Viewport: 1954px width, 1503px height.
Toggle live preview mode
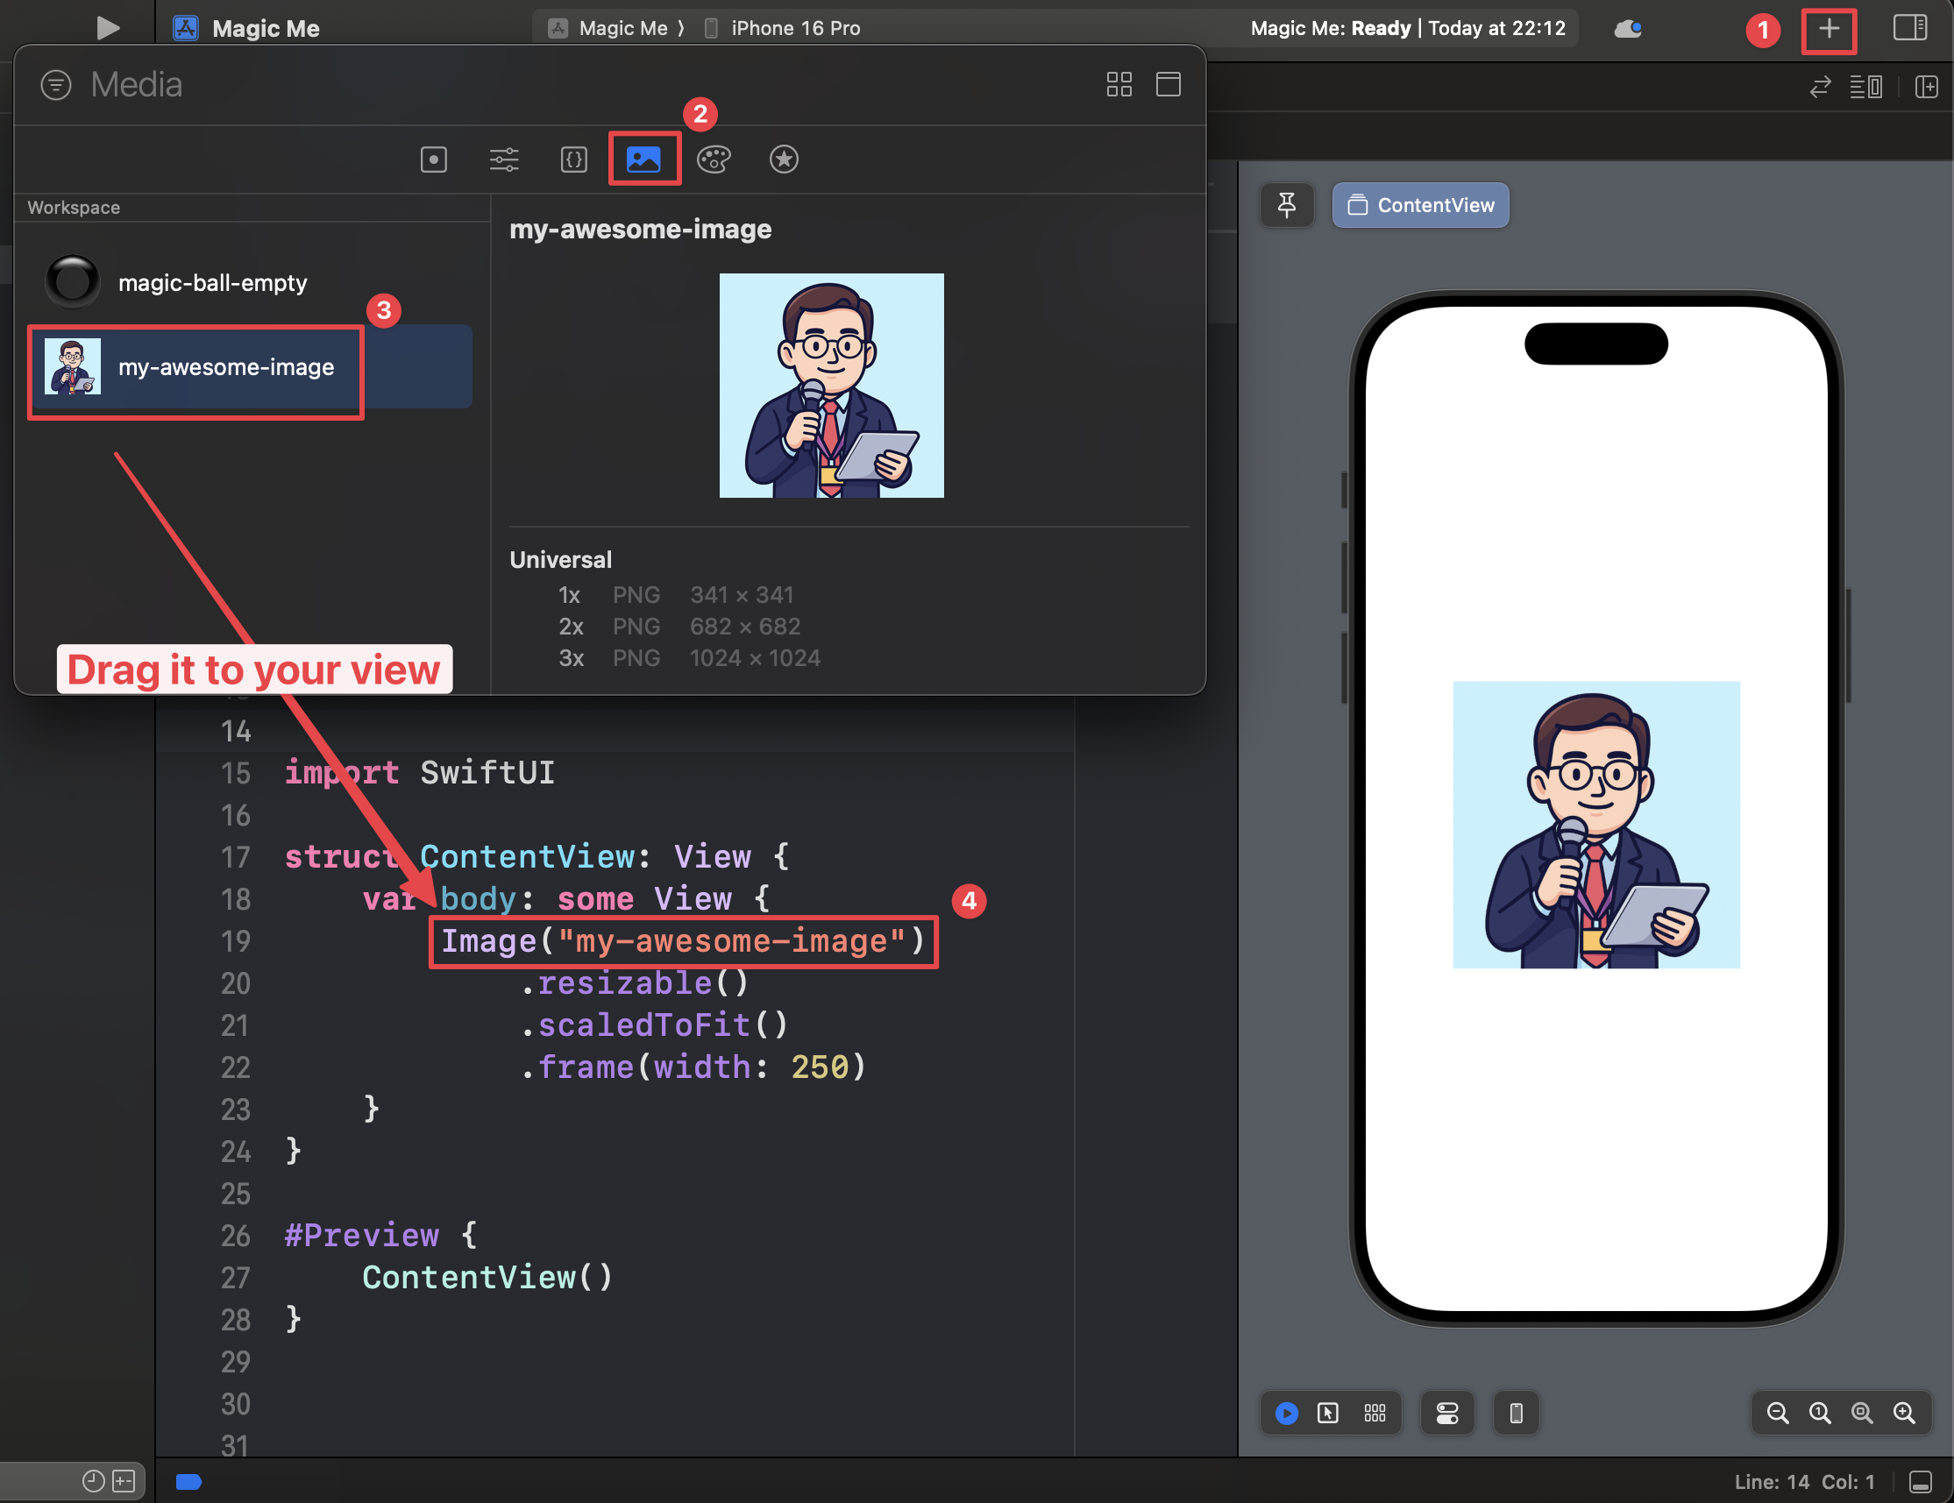1287,1414
